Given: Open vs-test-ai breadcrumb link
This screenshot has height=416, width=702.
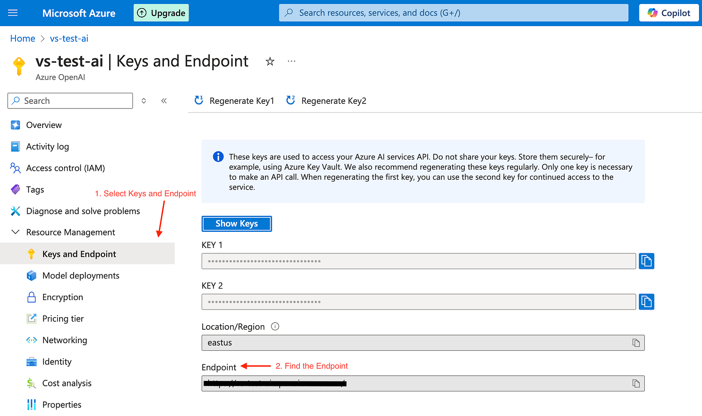Looking at the screenshot, I should [69, 39].
